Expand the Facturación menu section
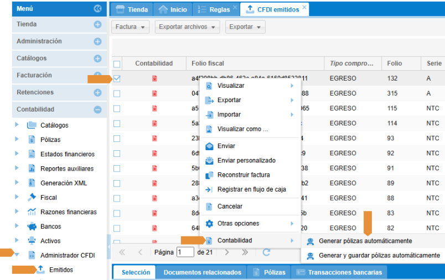Viewport: 445px width, 280px height. click(97, 75)
